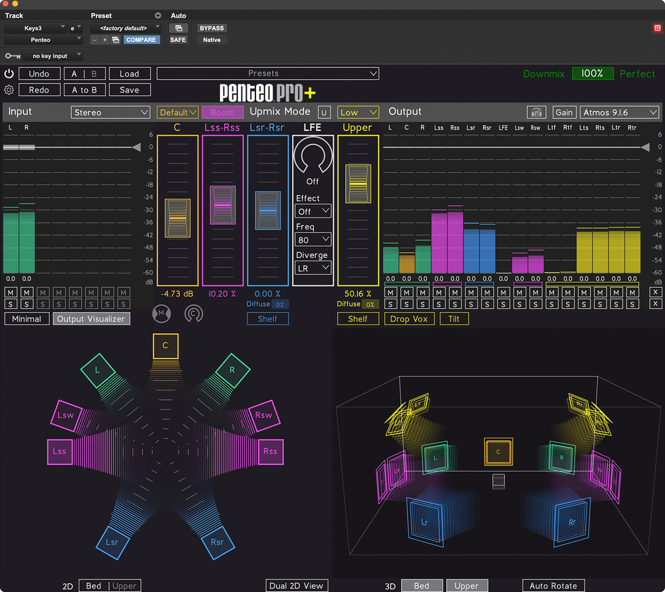
Task: Click the C level fader handle
Action: click(x=178, y=218)
